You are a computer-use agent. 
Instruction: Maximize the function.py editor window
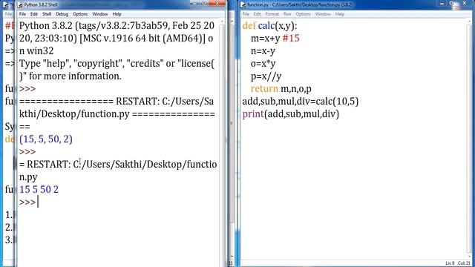coord(451,3)
